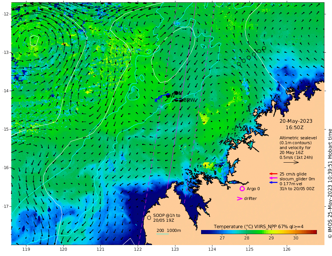Viewport: 332px width, 256px height.
Task: Click the 126 longitude axis label
Action: click(287, 250)
